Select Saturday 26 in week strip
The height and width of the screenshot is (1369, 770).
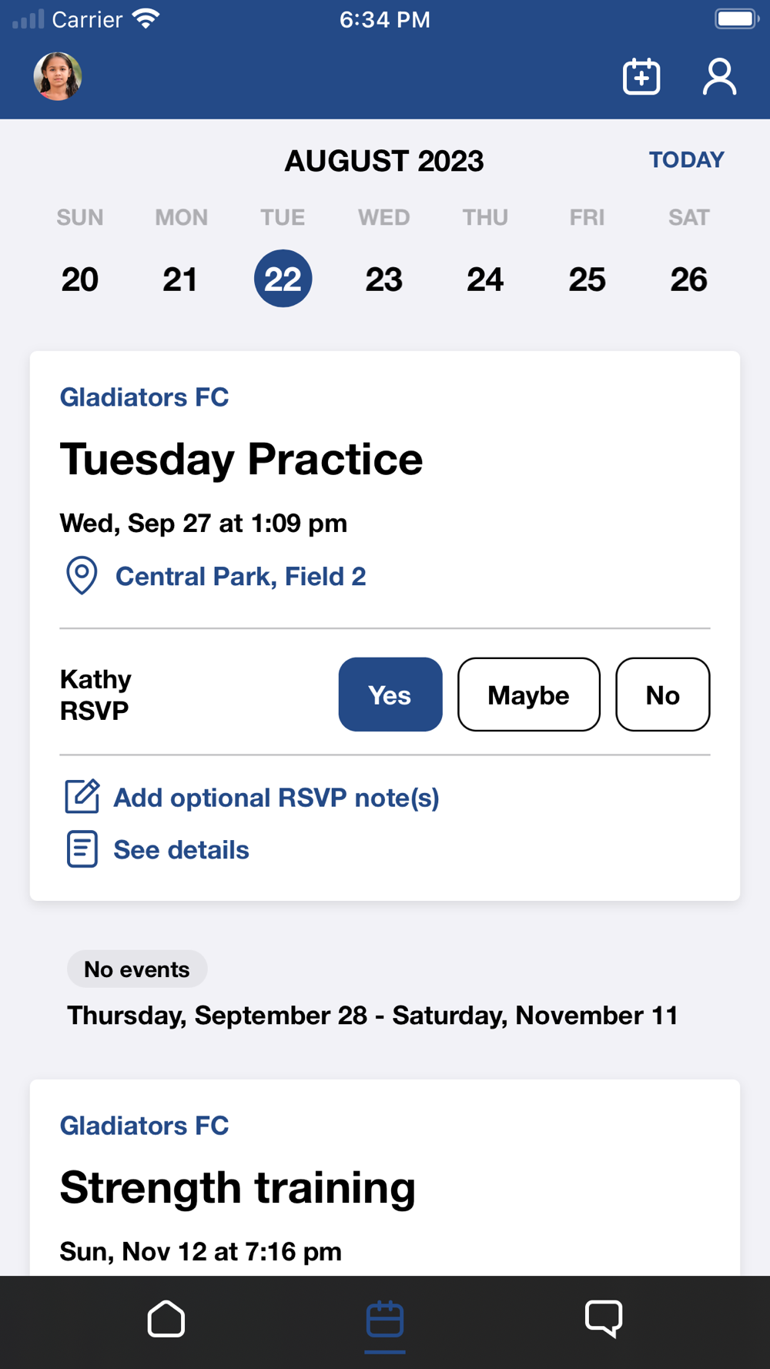pyautogui.click(x=688, y=279)
